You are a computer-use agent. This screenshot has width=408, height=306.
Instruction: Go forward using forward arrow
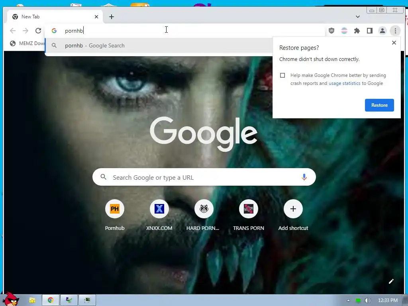pyautogui.click(x=25, y=31)
